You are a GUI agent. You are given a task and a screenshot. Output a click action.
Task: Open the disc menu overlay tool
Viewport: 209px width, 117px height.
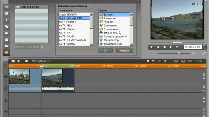coord(6,27)
